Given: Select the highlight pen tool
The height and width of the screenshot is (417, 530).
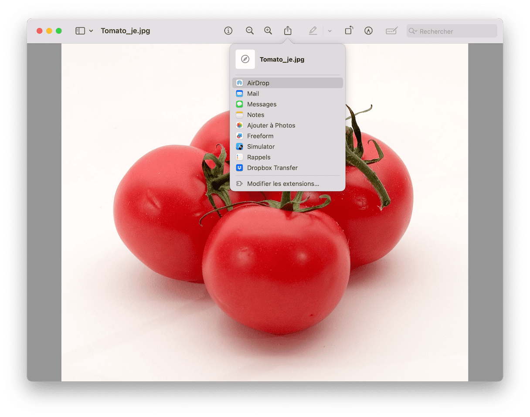Looking at the screenshot, I should (313, 31).
